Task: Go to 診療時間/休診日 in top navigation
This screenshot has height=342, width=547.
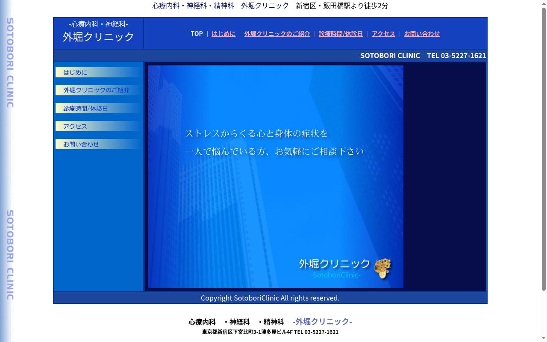Action: [341, 34]
